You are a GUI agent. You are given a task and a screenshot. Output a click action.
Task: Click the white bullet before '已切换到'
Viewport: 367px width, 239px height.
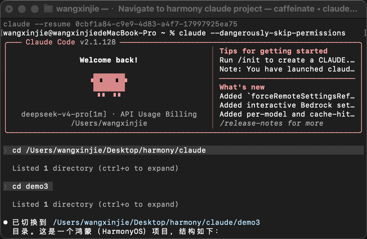coord(5,222)
